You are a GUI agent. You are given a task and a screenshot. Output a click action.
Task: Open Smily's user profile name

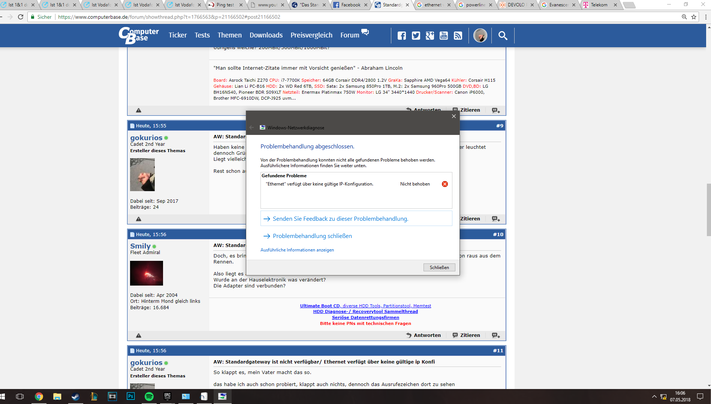(140, 246)
